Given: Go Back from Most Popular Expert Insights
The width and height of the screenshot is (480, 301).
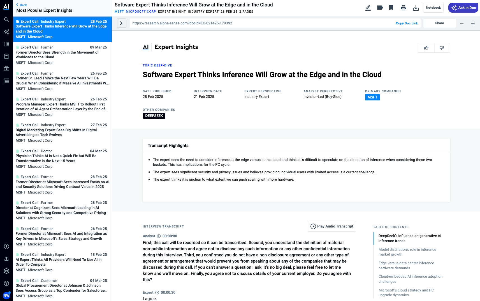Looking at the screenshot, I should [22, 5].
